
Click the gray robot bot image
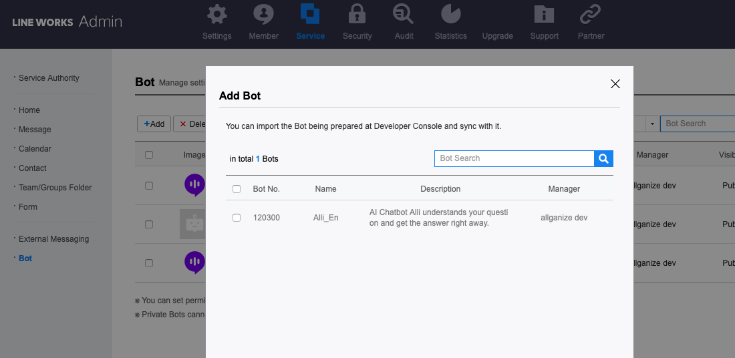coord(192,224)
